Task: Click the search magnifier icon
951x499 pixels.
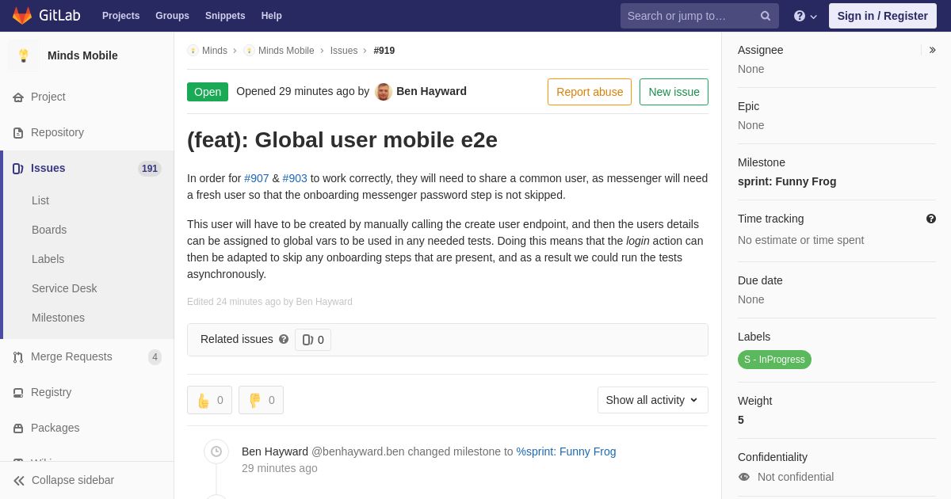Action: [765, 16]
